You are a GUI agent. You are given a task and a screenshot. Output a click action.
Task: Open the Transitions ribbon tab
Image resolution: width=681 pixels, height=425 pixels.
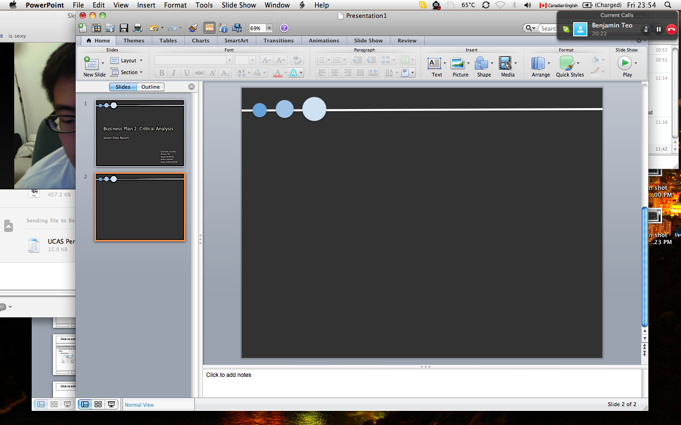coord(278,41)
